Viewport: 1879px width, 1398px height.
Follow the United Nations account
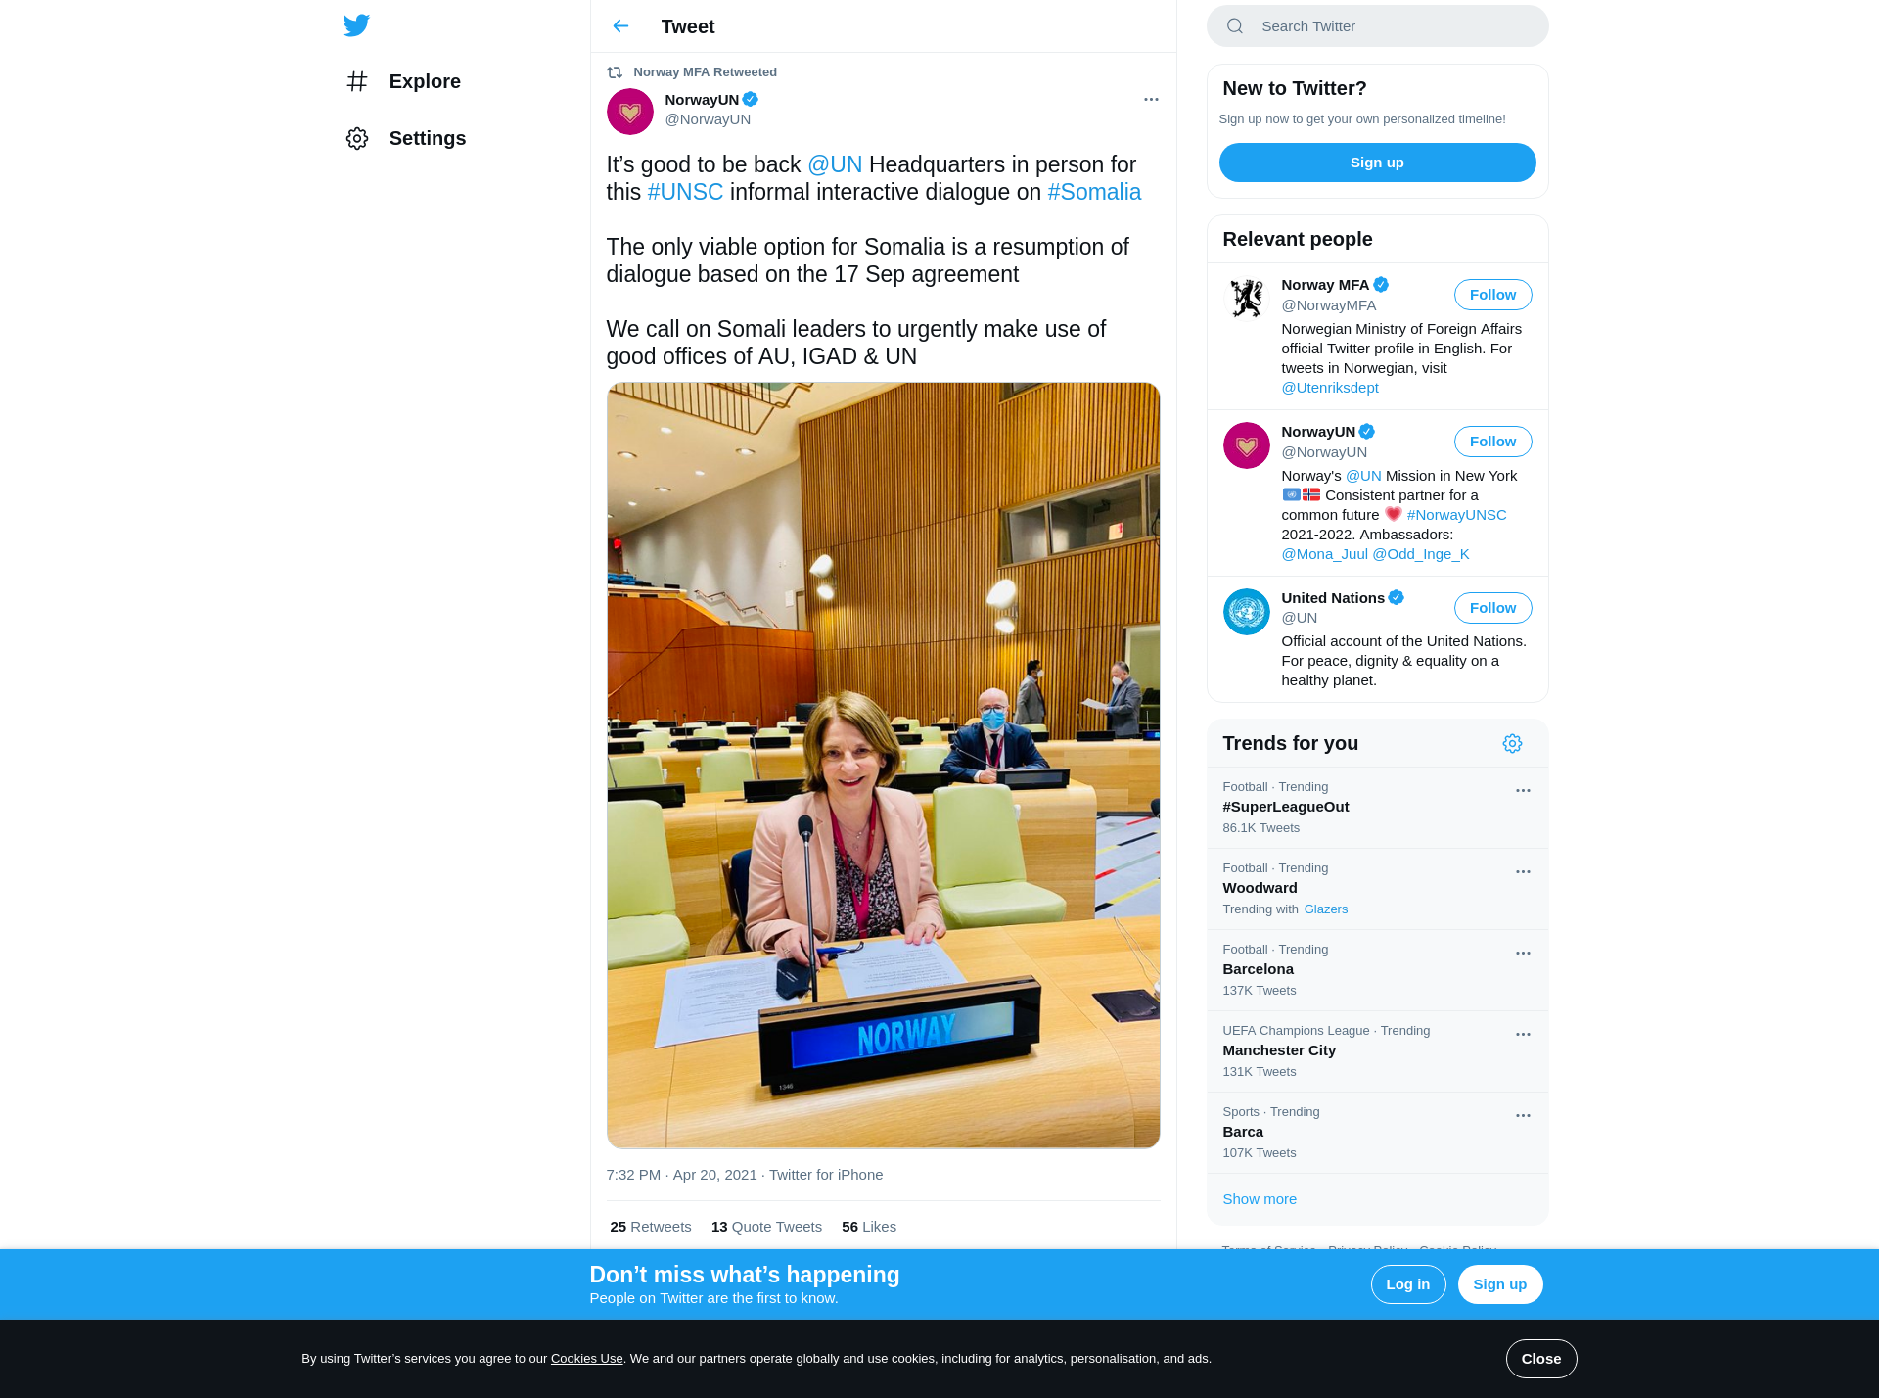pyautogui.click(x=1492, y=608)
